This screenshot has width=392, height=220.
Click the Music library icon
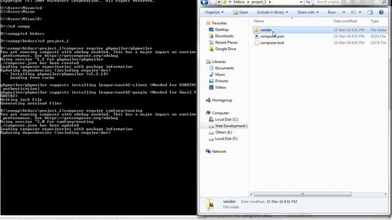(x=211, y=75)
